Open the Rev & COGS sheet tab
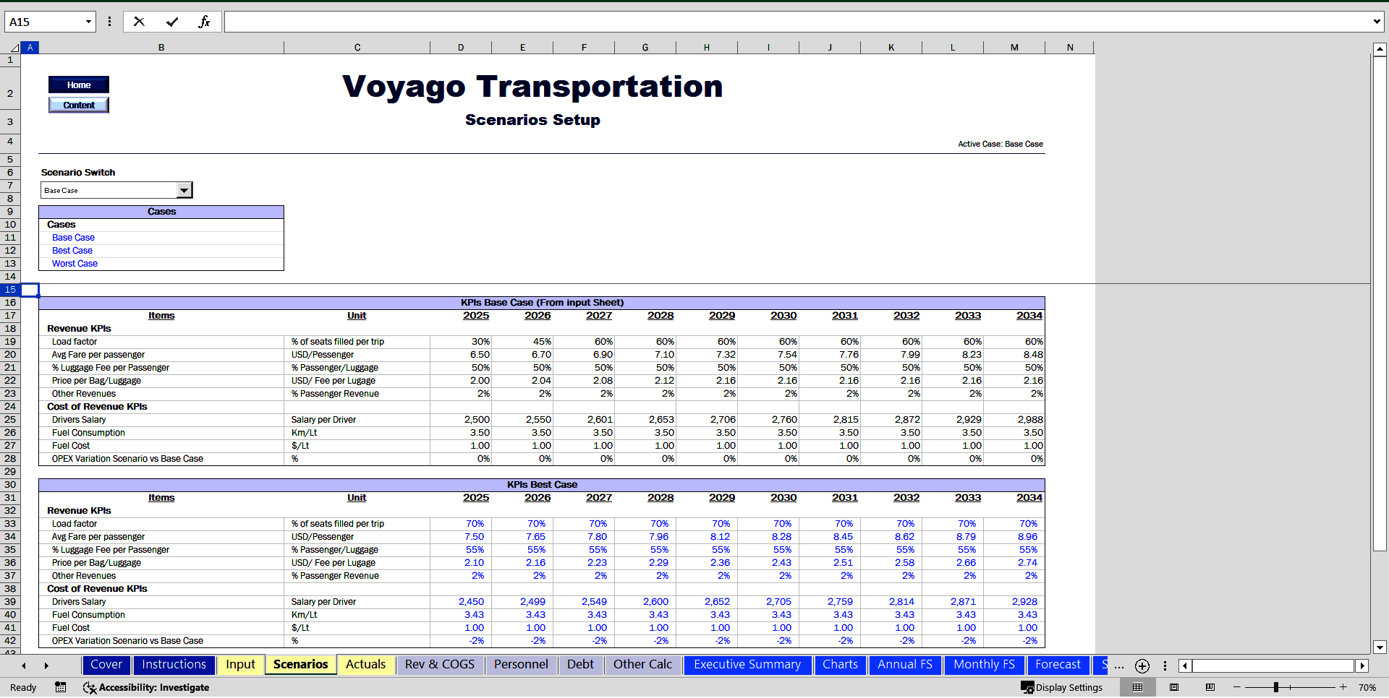 (440, 665)
